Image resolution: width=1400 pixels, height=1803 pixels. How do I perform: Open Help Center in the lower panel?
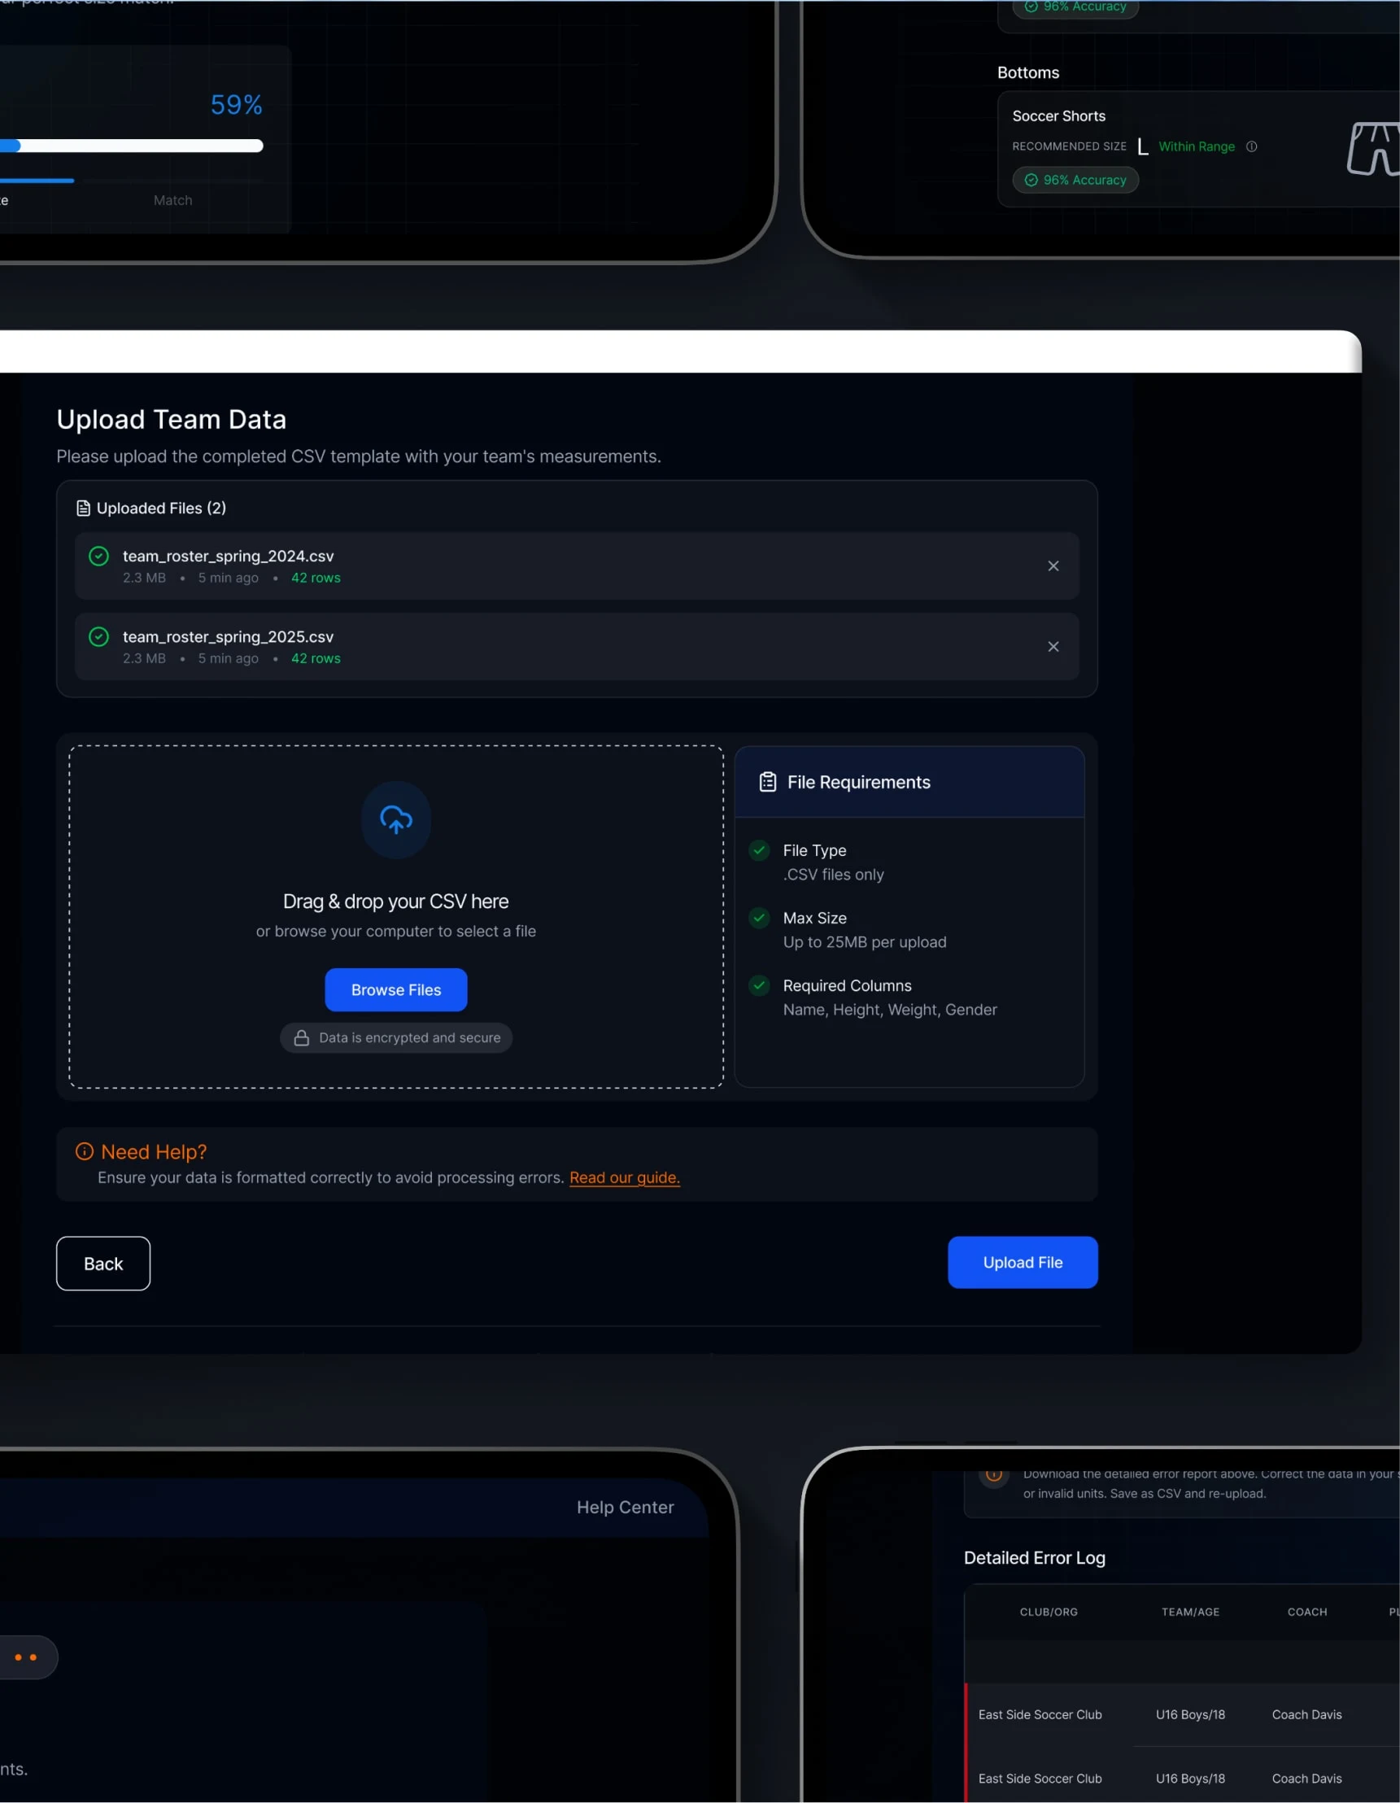[x=625, y=1507]
